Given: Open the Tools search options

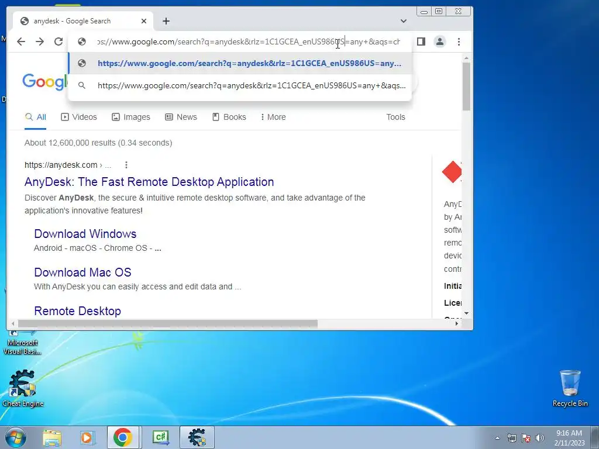Looking at the screenshot, I should 395,117.
